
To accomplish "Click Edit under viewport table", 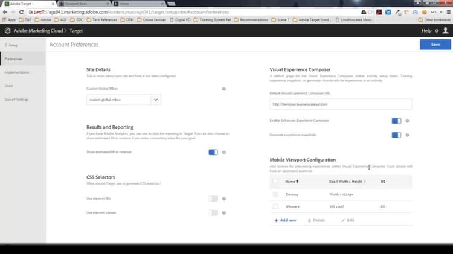I will pos(348,220).
